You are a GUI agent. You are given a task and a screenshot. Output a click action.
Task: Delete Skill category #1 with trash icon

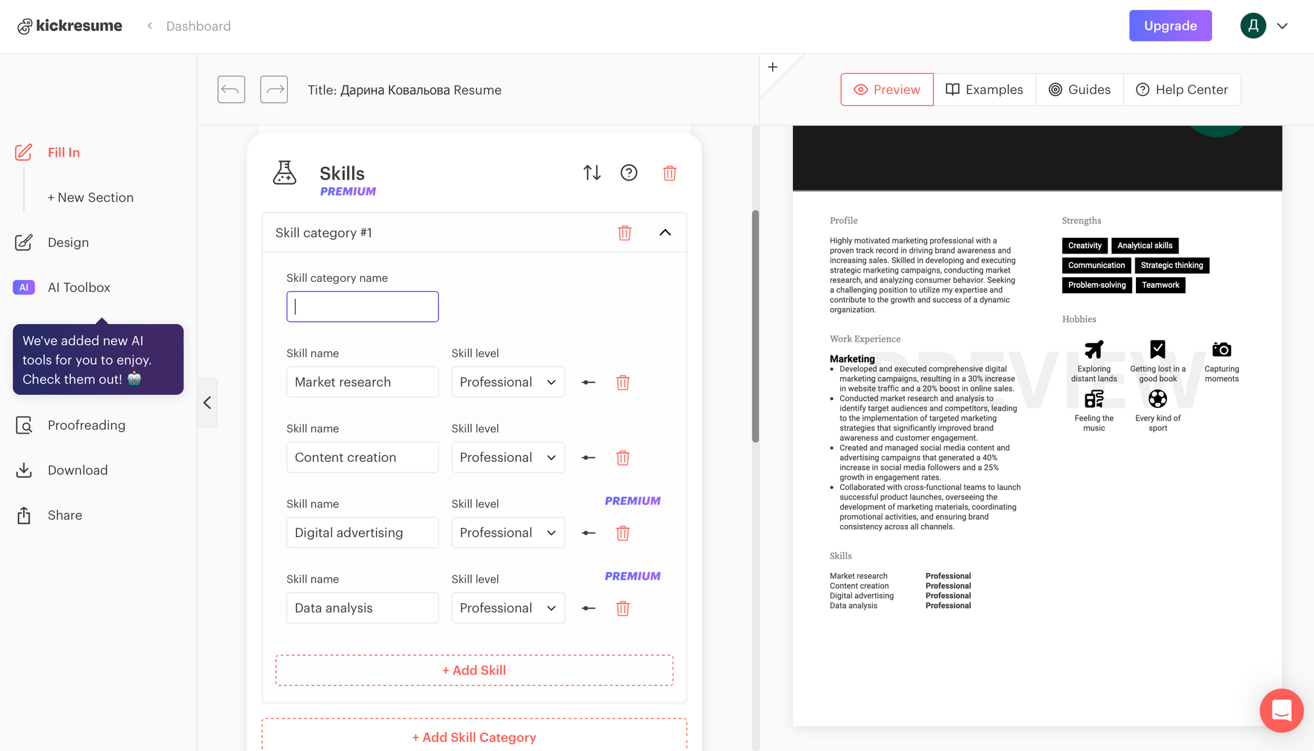click(624, 233)
